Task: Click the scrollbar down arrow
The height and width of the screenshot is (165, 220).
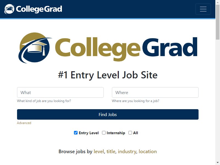Action: pos(218,163)
